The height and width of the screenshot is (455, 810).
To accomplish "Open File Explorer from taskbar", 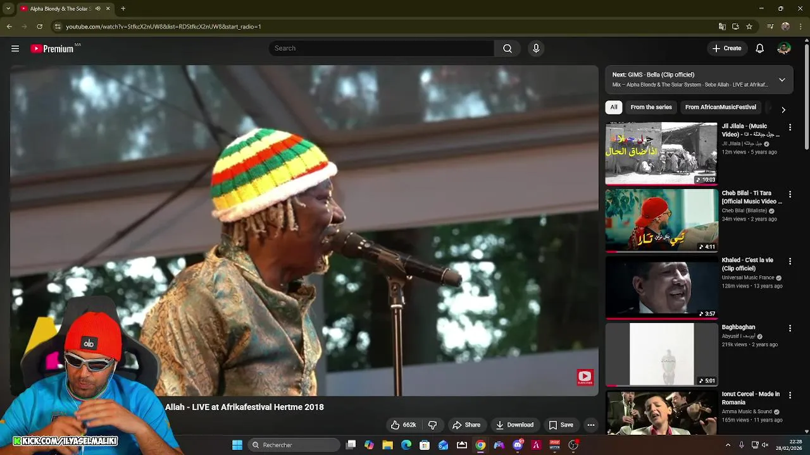I will tap(387, 445).
